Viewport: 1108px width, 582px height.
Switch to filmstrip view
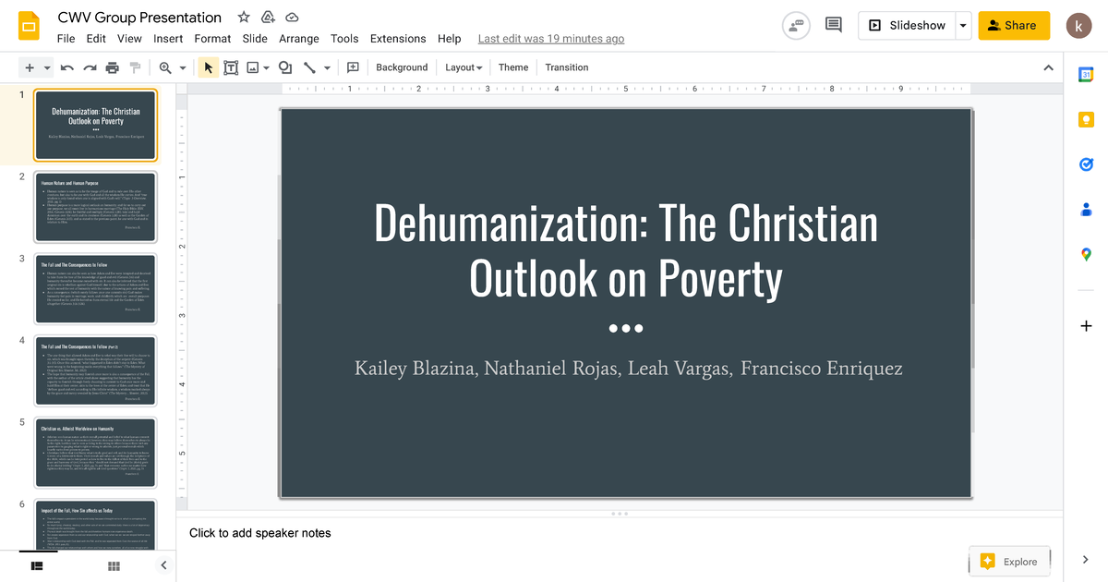point(38,565)
